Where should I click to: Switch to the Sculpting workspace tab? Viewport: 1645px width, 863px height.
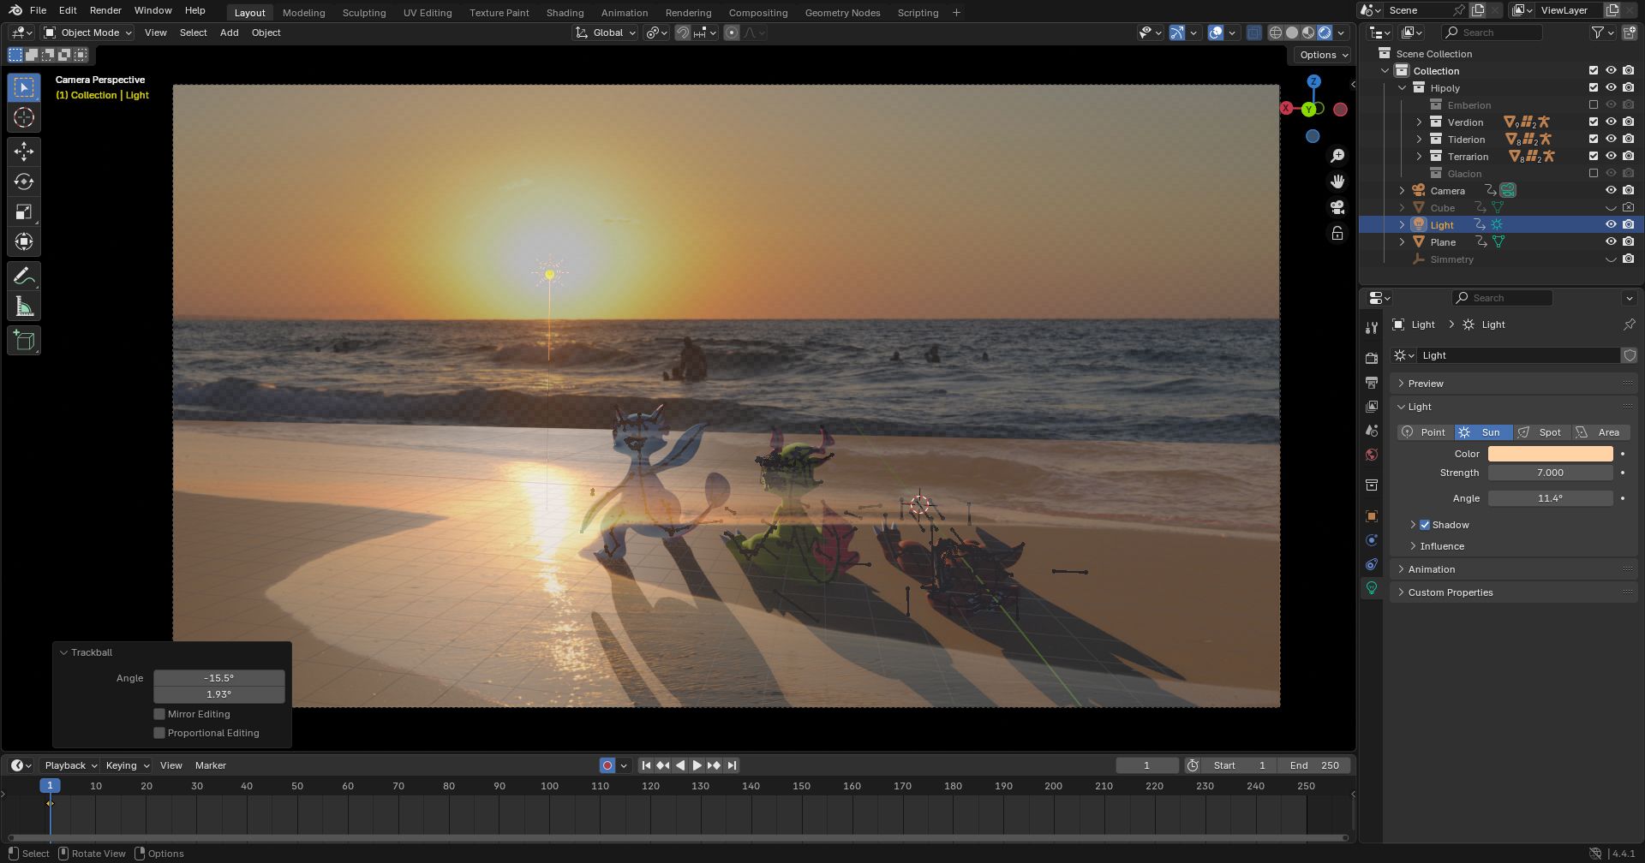(364, 13)
